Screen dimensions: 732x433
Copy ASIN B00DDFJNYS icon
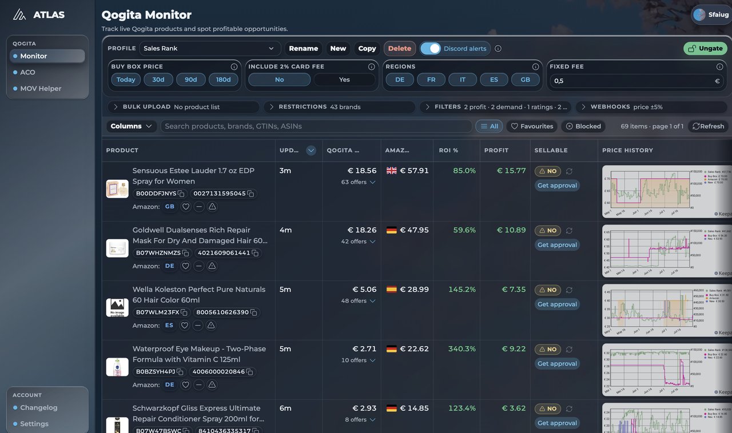(x=181, y=194)
